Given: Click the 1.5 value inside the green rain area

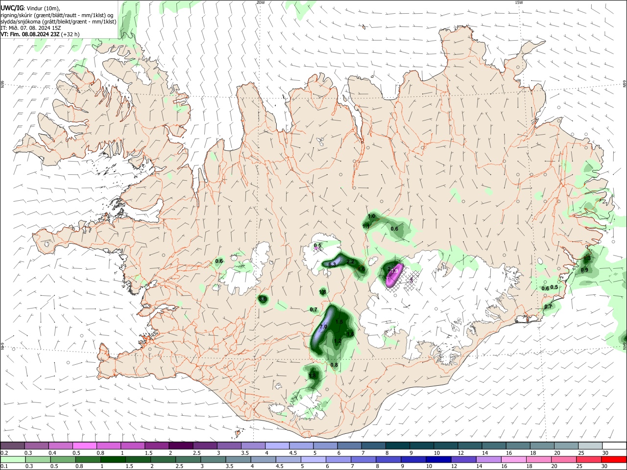Looking at the screenshot, I should click(339, 322).
